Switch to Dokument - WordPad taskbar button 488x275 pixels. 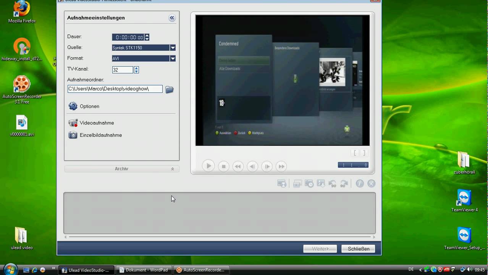[x=143, y=270]
